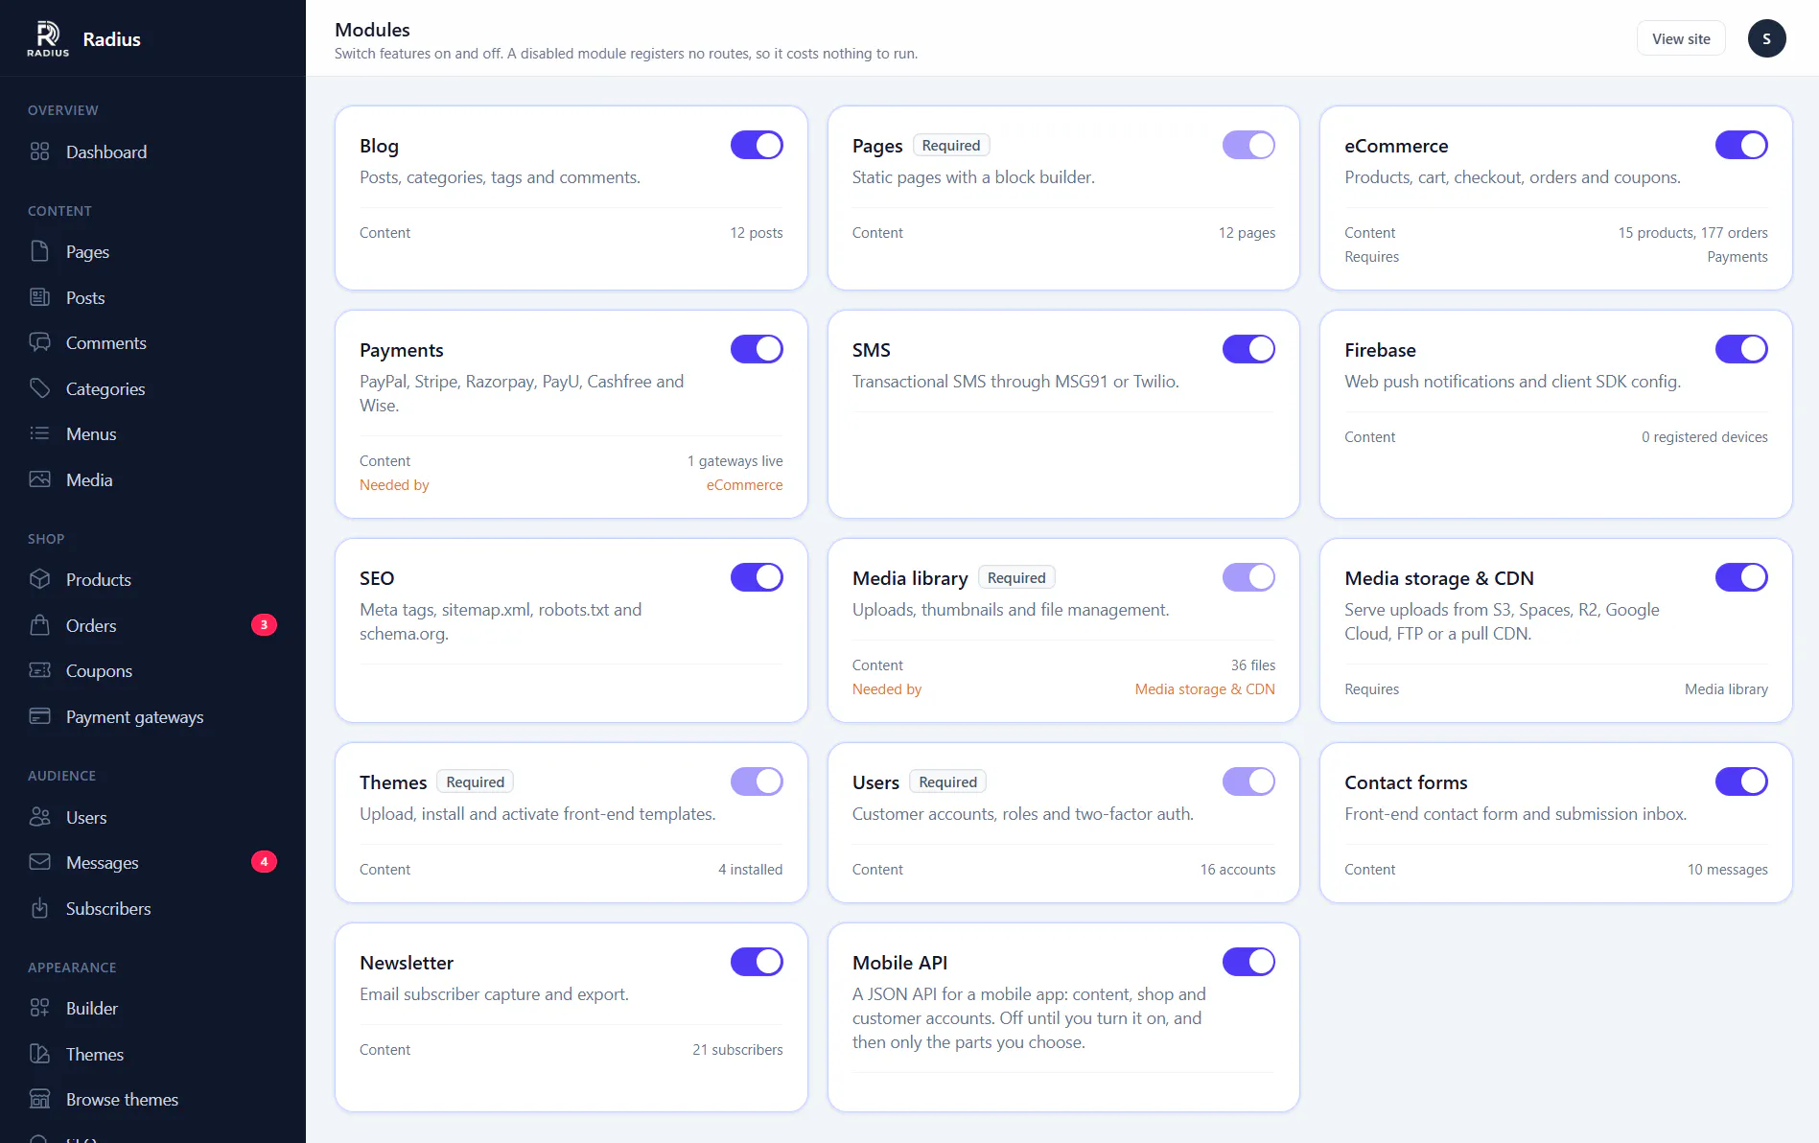Disable the Newsletter module switch
The height and width of the screenshot is (1143, 1819).
tap(757, 962)
